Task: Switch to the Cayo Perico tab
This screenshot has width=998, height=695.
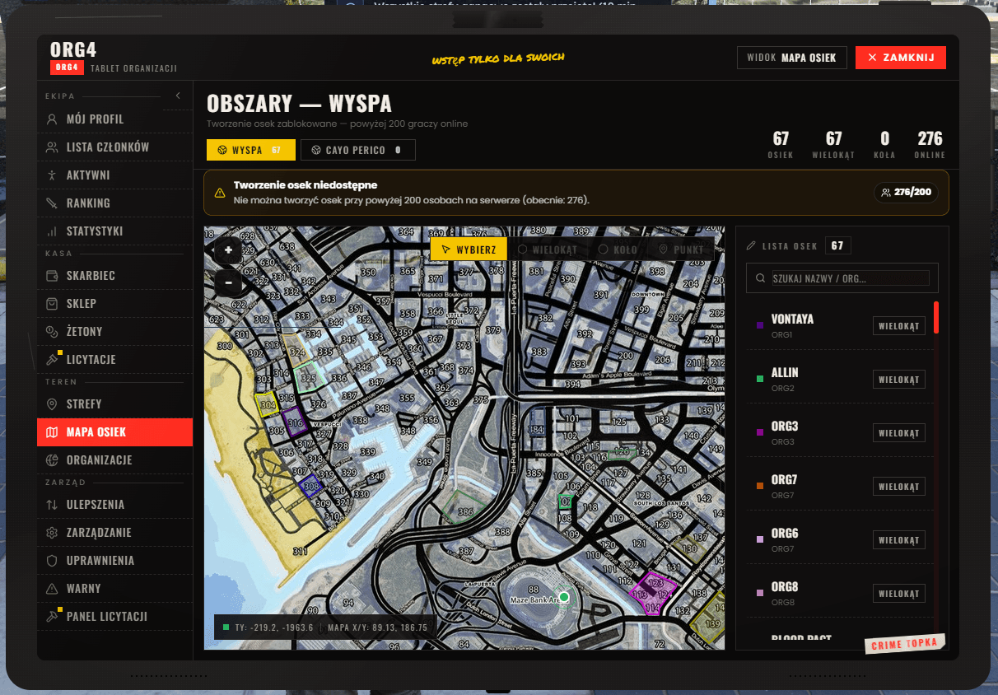Action: [x=358, y=150]
